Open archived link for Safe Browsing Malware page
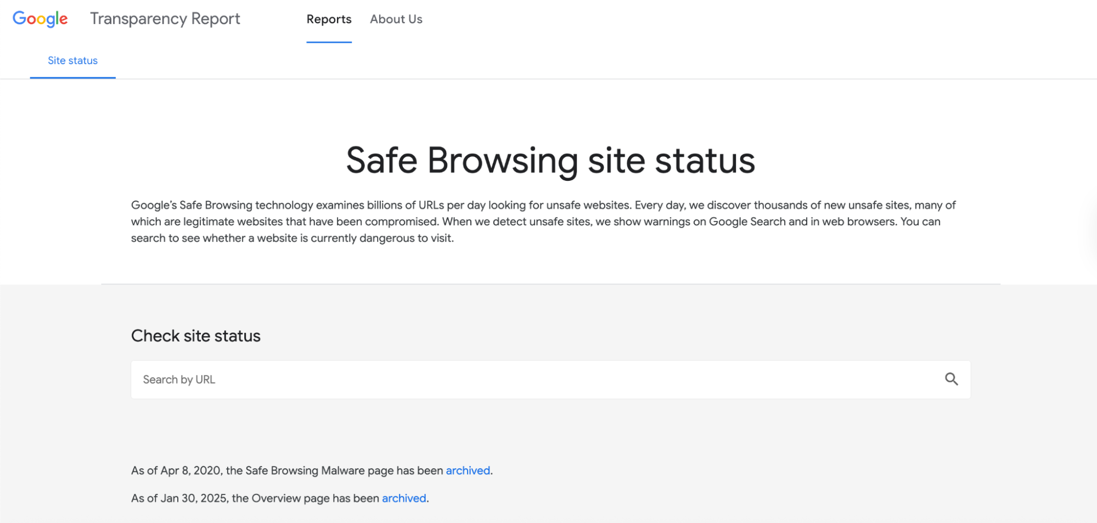The image size is (1097, 523). pos(468,471)
